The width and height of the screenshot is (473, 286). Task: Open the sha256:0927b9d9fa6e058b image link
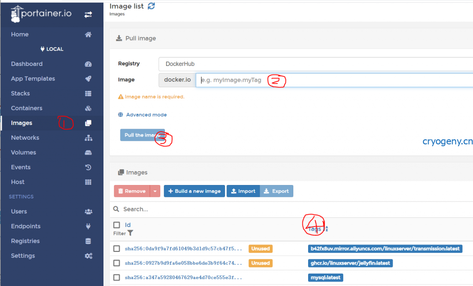coord(183,263)
